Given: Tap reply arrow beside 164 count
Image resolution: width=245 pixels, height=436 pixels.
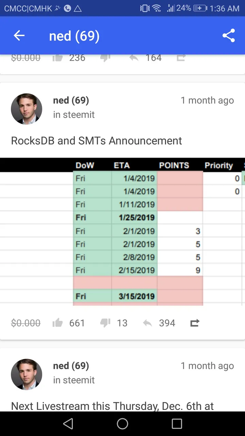Looking at the screenshot, I should 134,58.
